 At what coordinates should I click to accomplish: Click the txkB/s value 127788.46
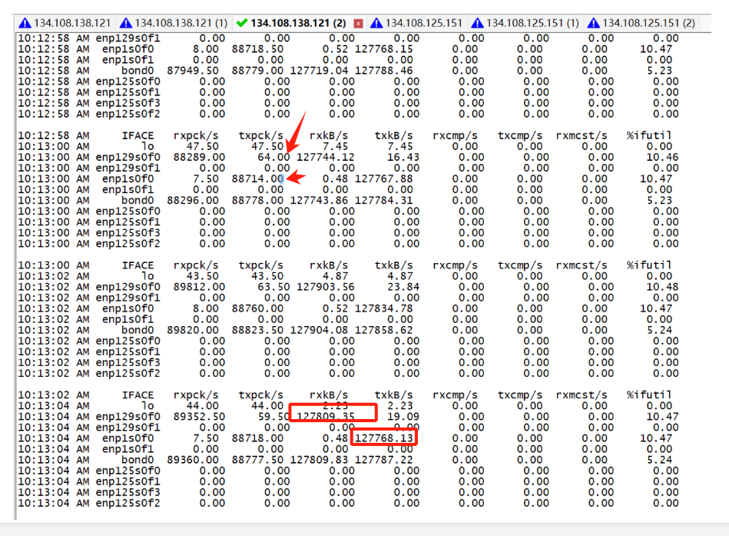pos(383,71)
